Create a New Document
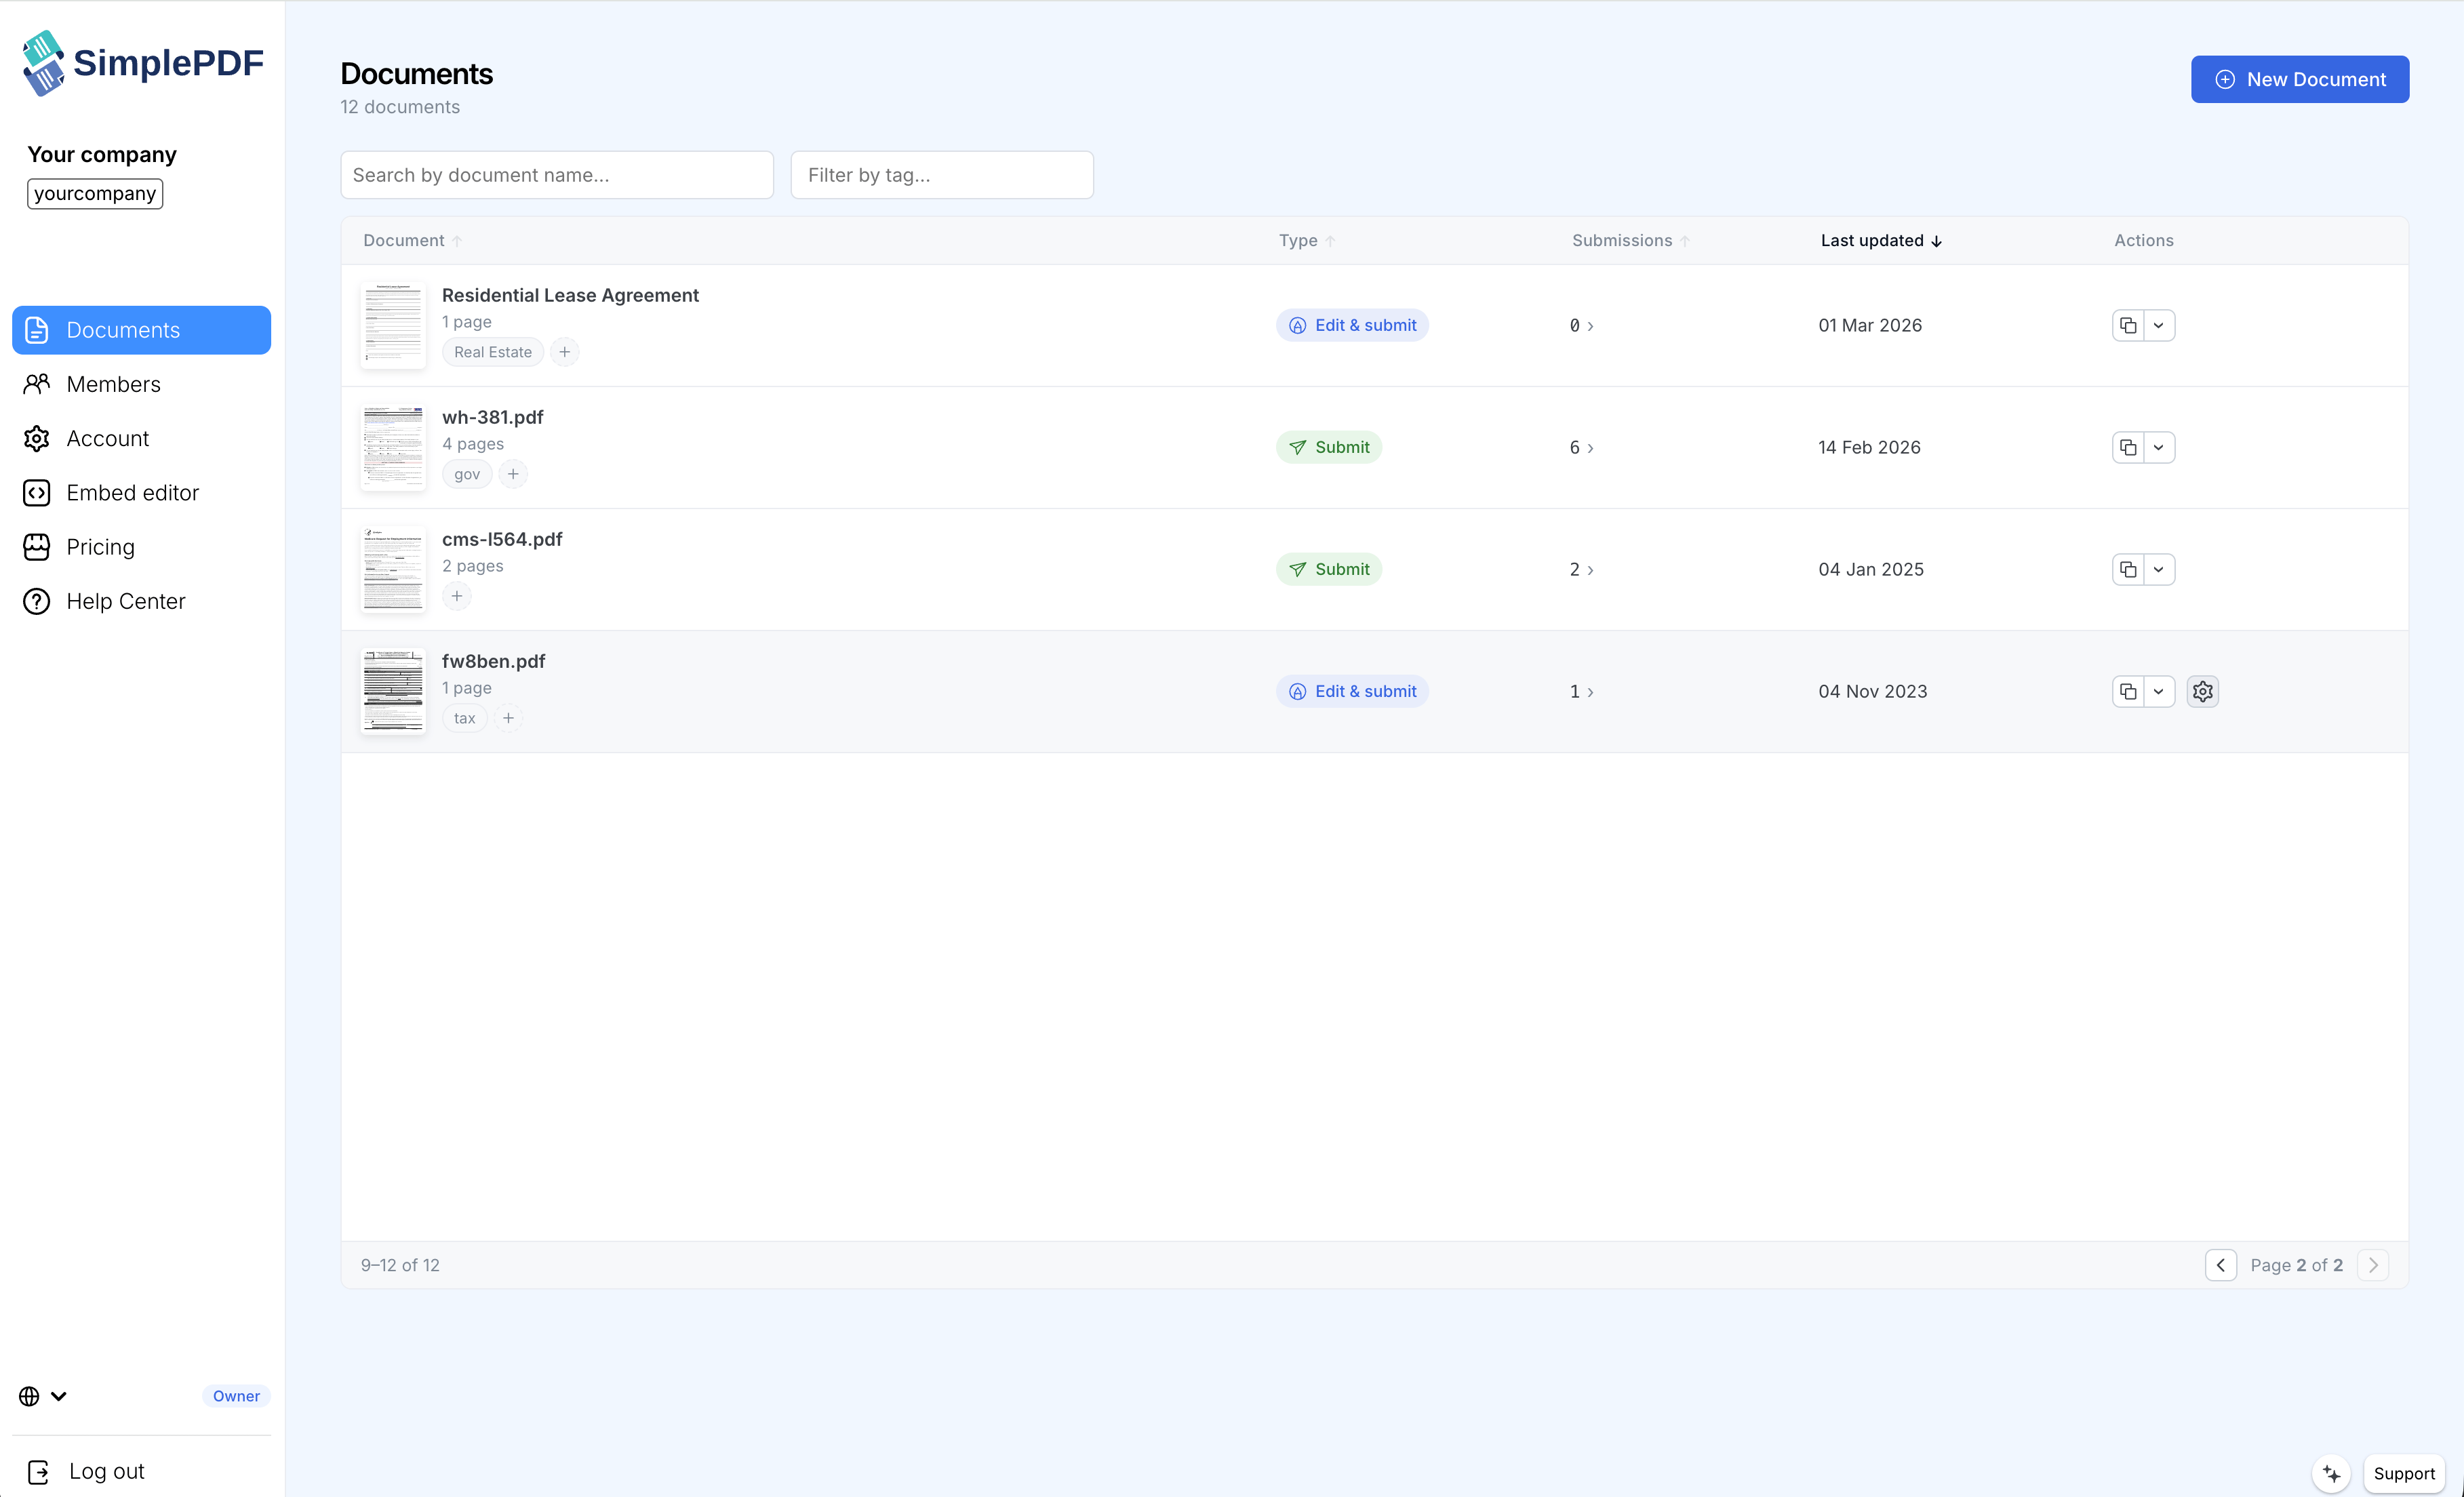Image resolution: width=2464 pixels, height=1497 pixels. click(x=2299, y=79)
